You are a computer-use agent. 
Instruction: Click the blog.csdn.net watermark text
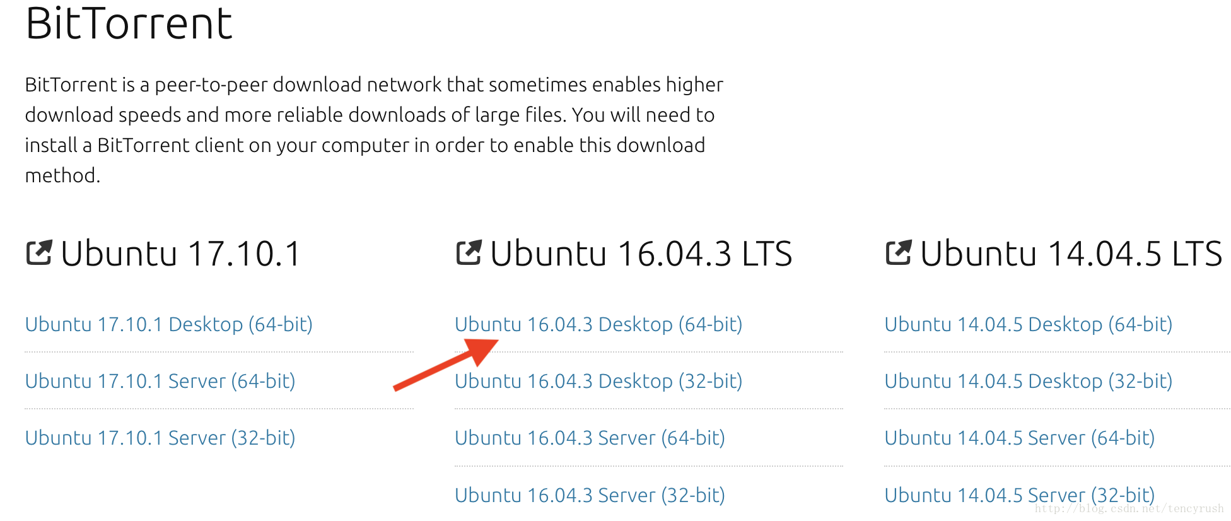[x=1129, y=509]
